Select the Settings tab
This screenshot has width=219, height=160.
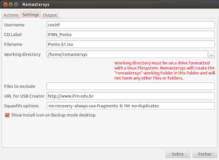click(31, 15)
